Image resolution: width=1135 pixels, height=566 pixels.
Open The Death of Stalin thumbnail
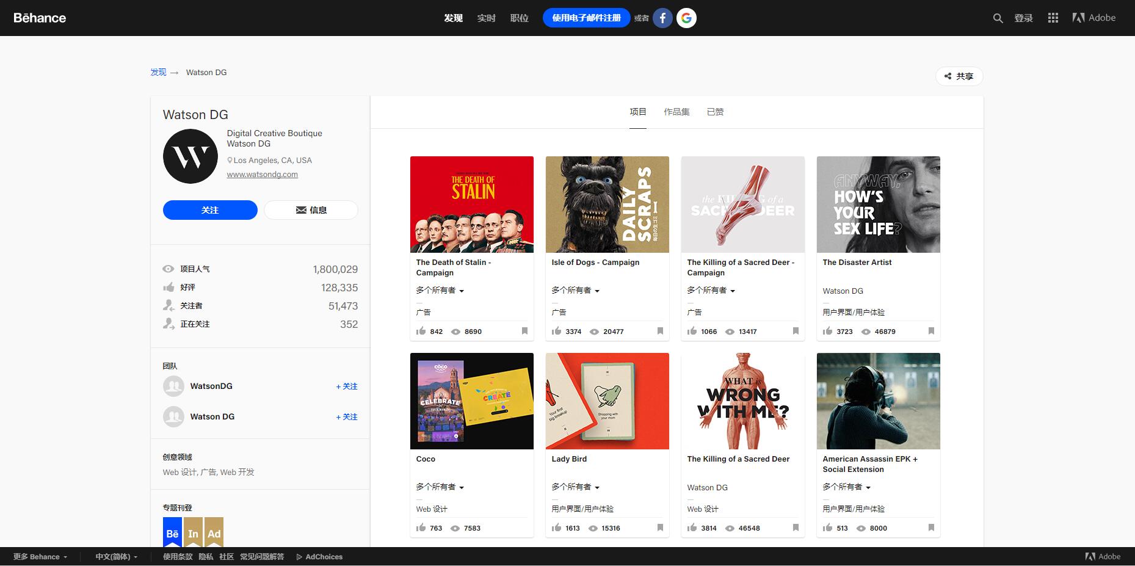coord(472,205)
